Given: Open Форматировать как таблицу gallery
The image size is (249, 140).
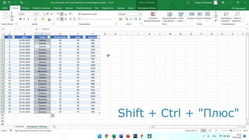Looking at the screenshot, I should (x=170, y=17).
